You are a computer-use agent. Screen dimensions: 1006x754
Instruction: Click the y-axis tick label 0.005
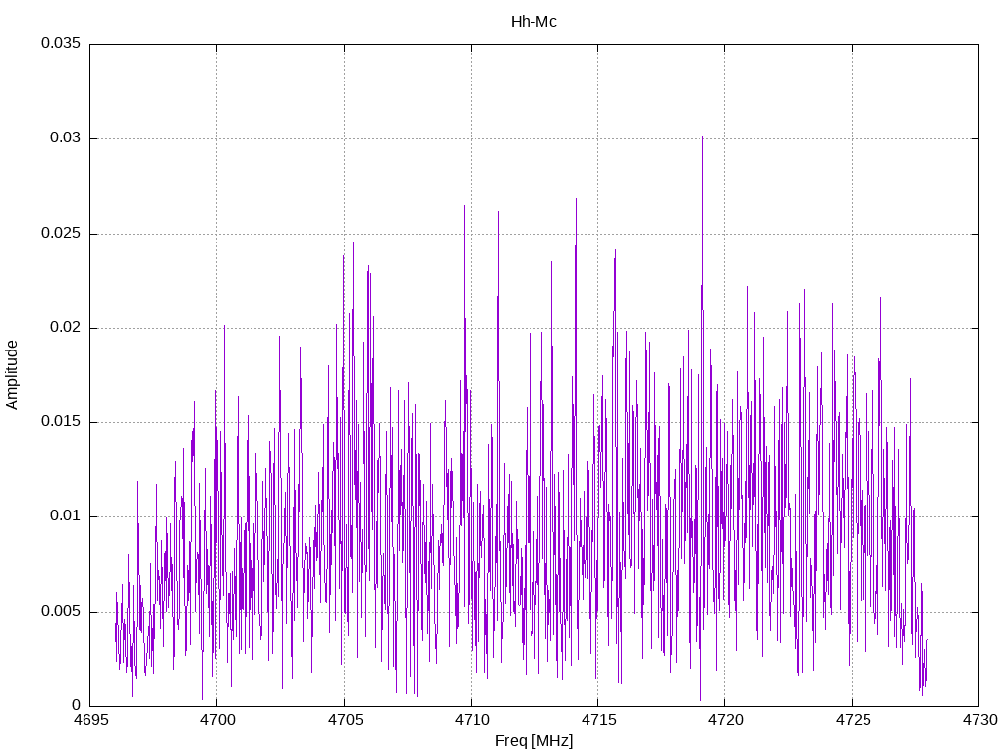click(x=61, y=611)
